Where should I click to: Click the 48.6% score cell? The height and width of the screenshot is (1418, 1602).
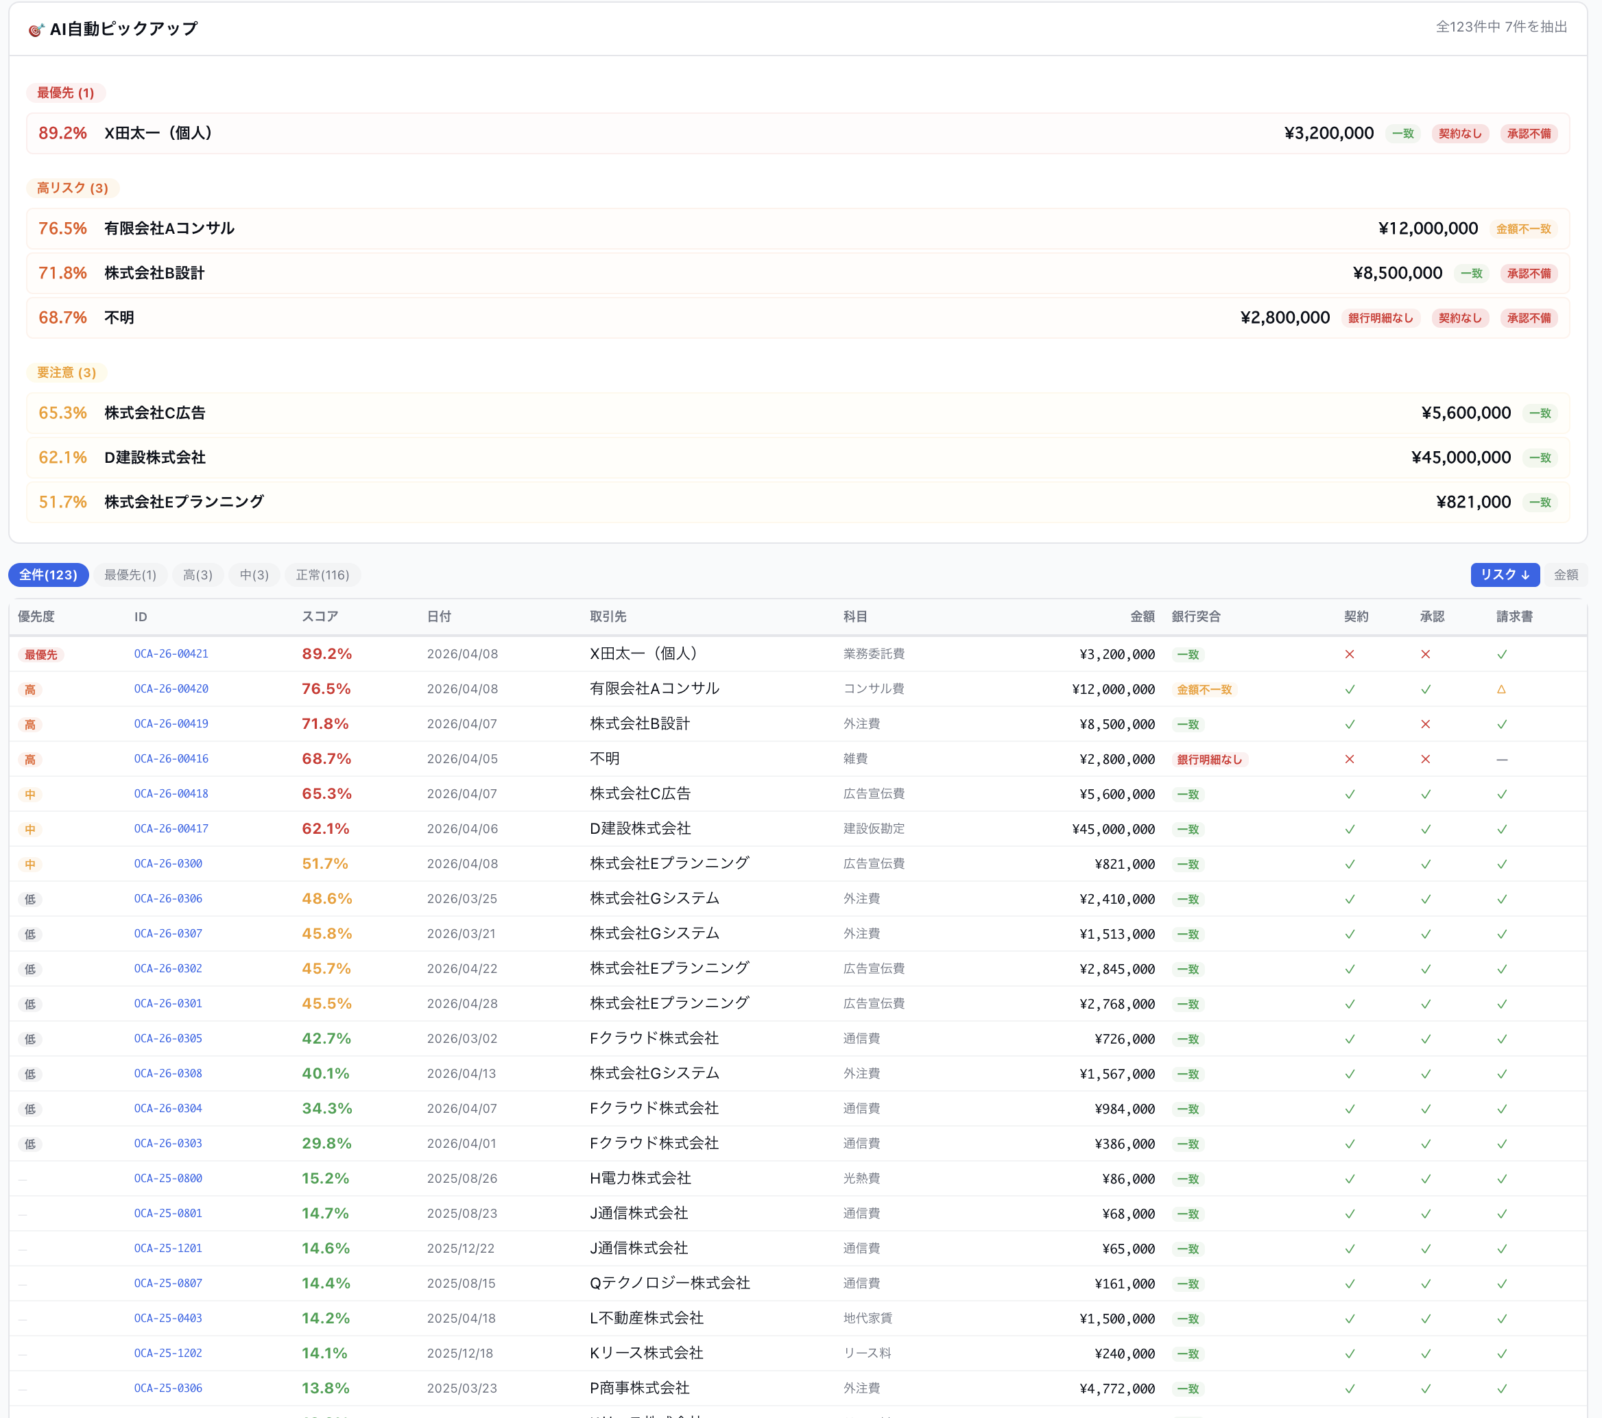(x=327, y=900)
